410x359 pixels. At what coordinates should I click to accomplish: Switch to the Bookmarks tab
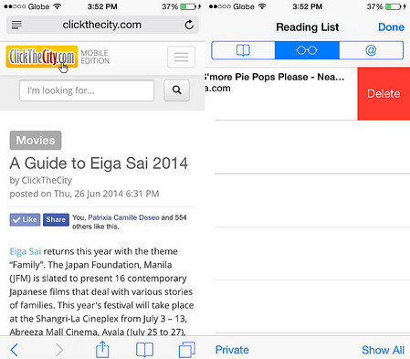[243, 50]
